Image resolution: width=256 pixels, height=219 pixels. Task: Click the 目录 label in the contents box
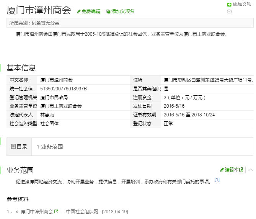(x=22, y=147)
